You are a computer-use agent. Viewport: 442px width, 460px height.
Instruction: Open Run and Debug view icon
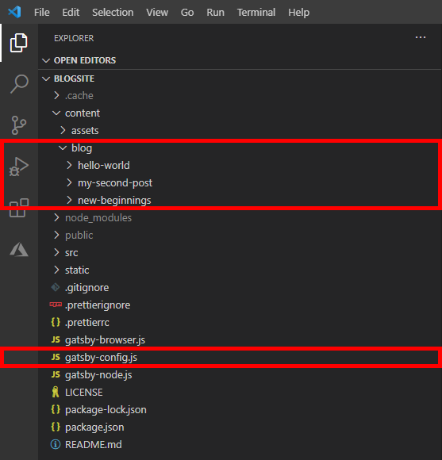pyautogui.click(x=19, y=167)
